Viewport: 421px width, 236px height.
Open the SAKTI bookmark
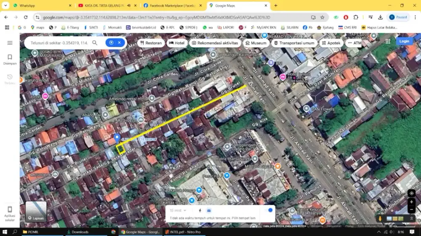[91, 27]
